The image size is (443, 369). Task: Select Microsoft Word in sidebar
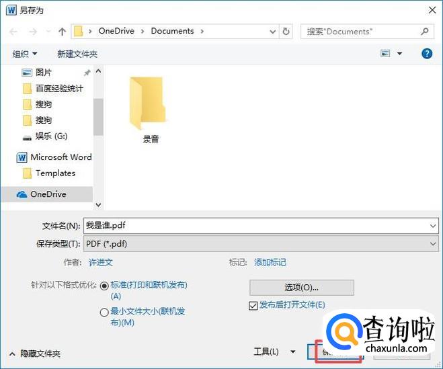coord(54,157)
